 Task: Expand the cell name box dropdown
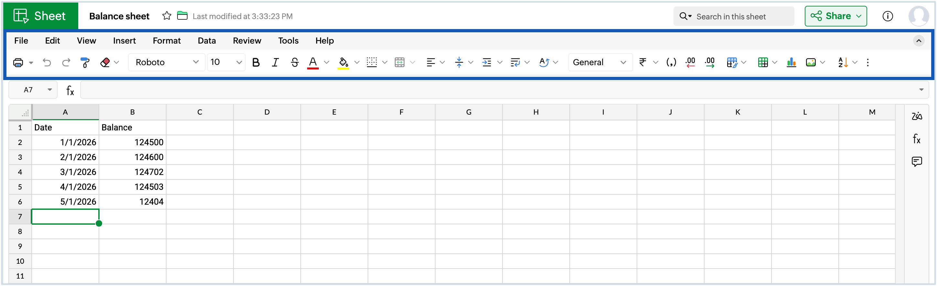50,90
